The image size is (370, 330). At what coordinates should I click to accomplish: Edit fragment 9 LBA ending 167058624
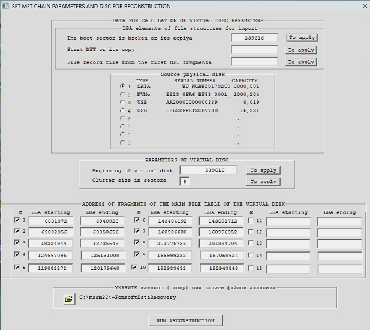(x=222, y=256)
